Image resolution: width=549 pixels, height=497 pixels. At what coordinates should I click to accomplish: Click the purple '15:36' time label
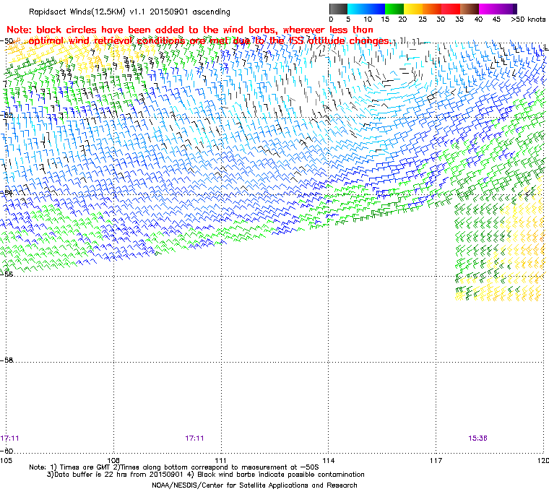(x=477, y=438)
